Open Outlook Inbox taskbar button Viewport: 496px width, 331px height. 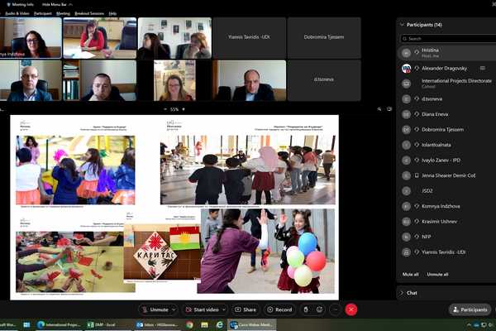[x=157, y=324]
